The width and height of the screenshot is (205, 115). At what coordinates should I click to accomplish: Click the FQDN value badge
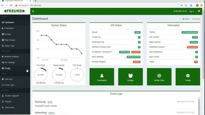tap(190, 32)
